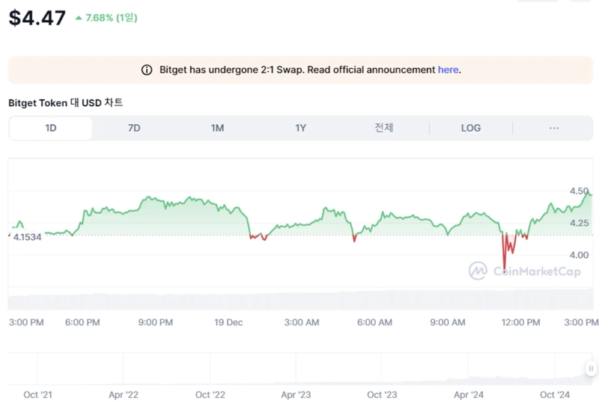Open the official announcement 'here' link

coord(448,70)
